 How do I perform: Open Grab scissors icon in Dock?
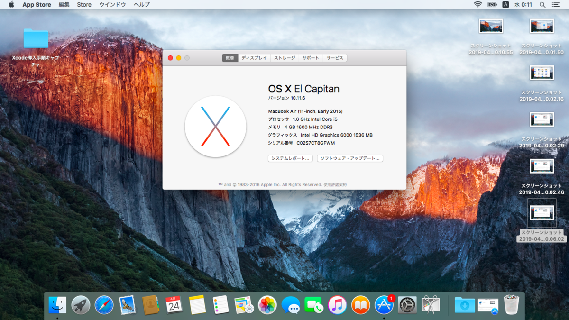pos(431,305)
